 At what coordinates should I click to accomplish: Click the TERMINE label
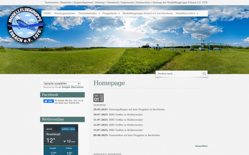tap(100, 105)
